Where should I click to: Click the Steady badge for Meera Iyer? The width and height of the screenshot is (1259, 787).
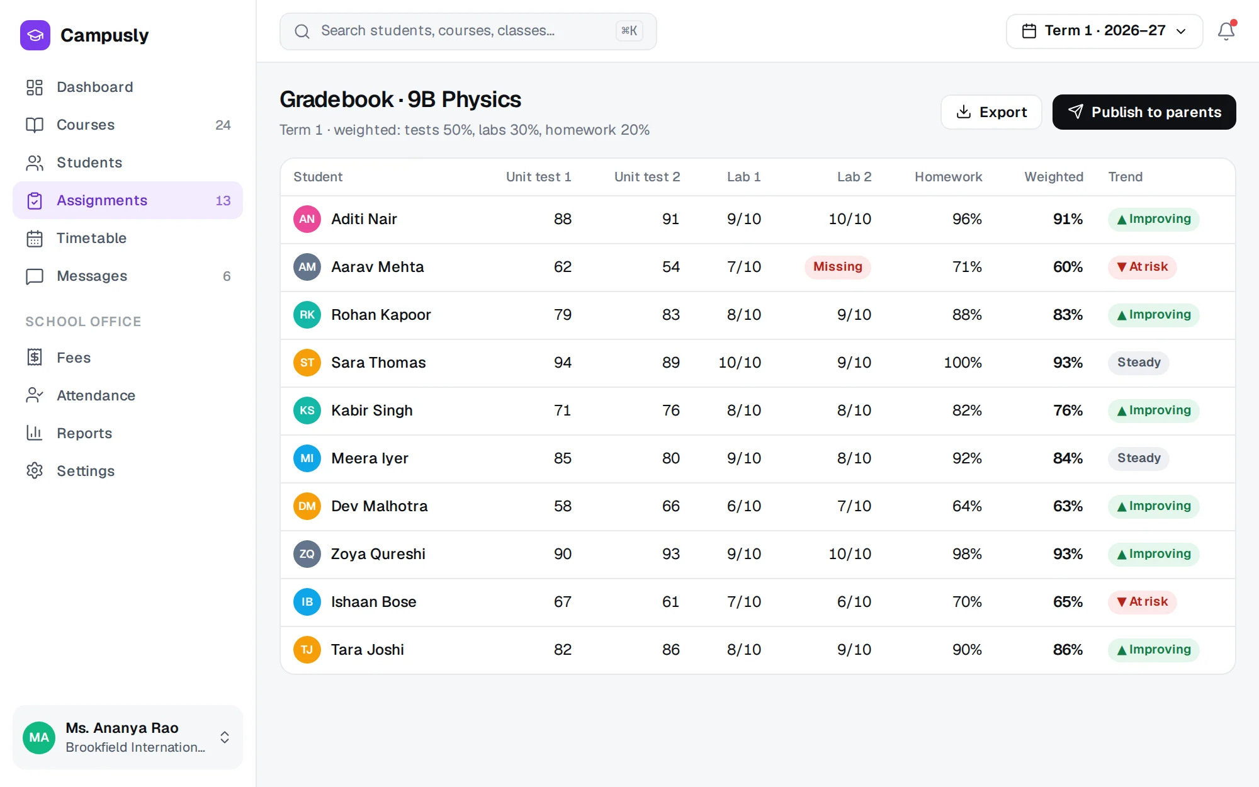pyautogui.click(x=1138, y=458)
